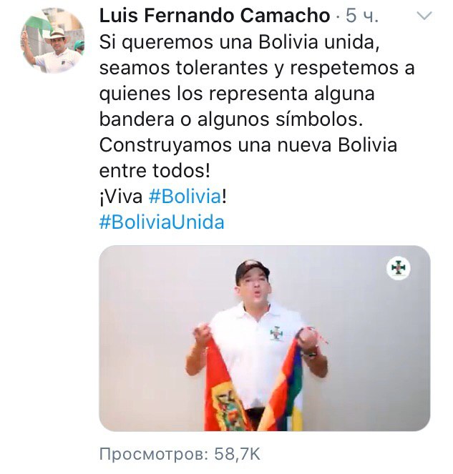Click the Luis Fernando Camacho username
Screen dimensions: 453x474
pyautogui.click(x=215, y=16)
